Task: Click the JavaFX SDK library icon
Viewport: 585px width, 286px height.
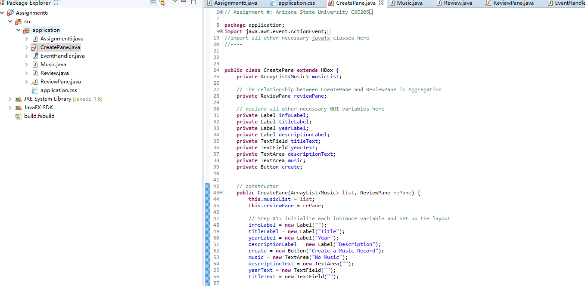Action: tap(19, 108)
